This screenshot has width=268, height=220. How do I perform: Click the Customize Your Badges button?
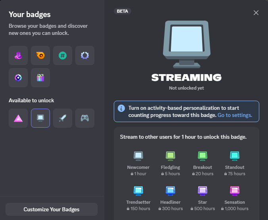52,209
